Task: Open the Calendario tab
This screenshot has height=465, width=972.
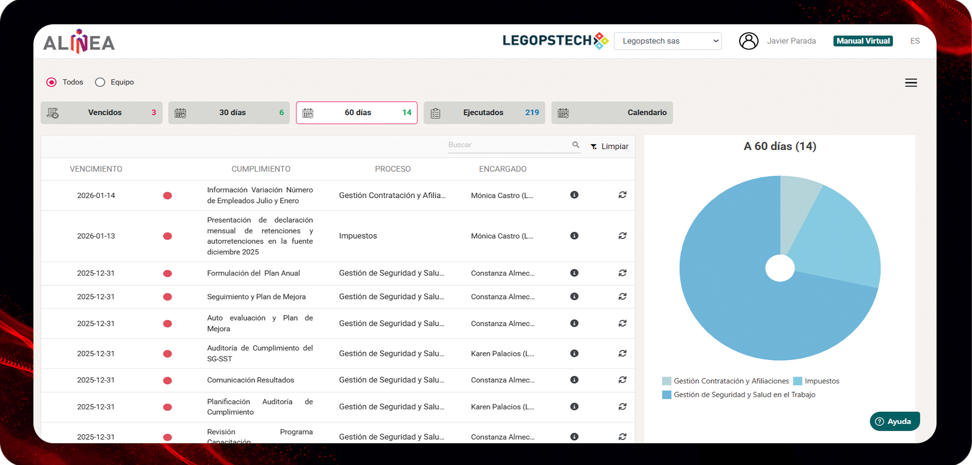Action: tap(612, 113)
